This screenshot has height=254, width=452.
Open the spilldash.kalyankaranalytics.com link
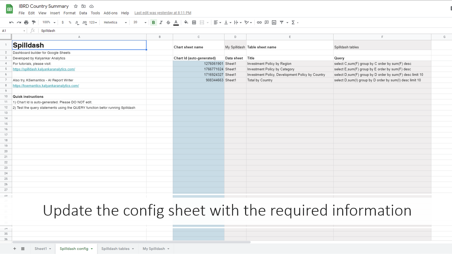pos(44,69)
